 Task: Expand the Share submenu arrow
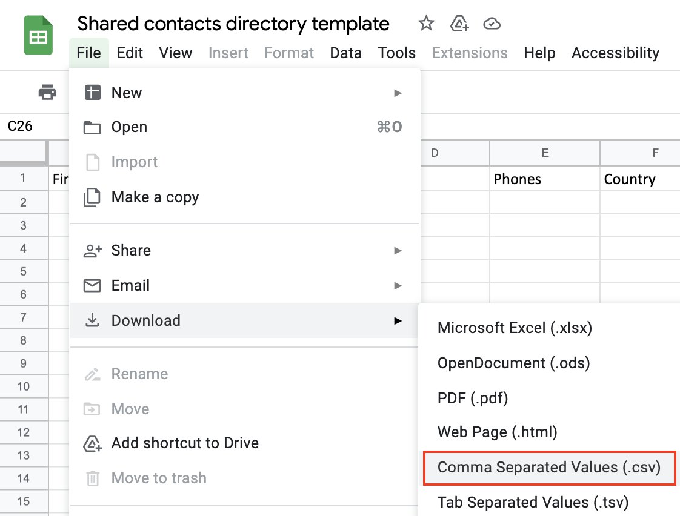click(398, 250)
